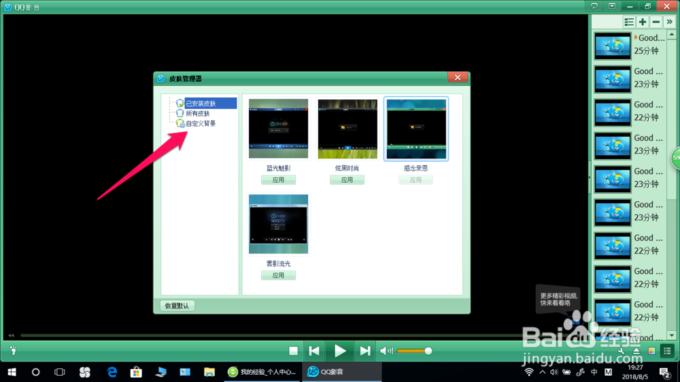Add a file with the playlist plus button

click(x=643, y=22)
